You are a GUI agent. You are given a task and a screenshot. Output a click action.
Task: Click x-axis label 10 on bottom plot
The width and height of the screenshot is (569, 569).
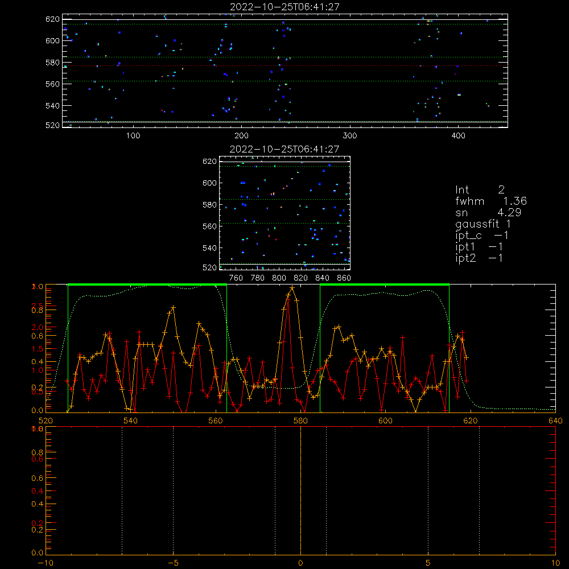point(555,563)
